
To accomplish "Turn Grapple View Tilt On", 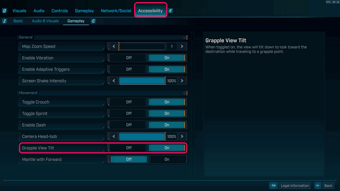I will point(167,148).
